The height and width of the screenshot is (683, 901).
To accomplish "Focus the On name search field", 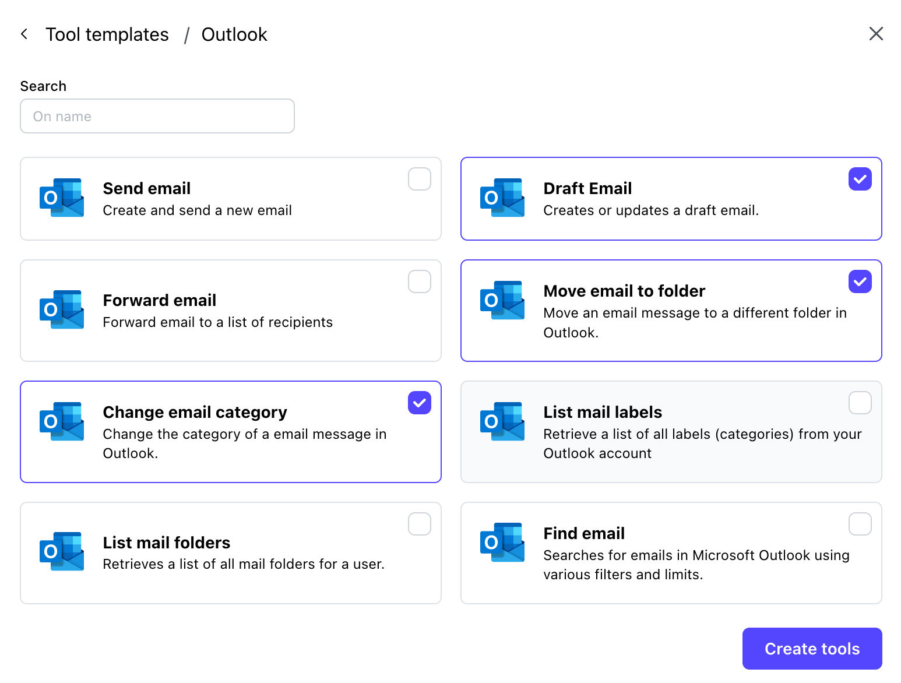I will 157,117.
